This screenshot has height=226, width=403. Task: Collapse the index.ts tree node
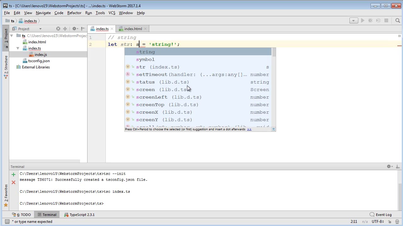click(x=18, y=48)
